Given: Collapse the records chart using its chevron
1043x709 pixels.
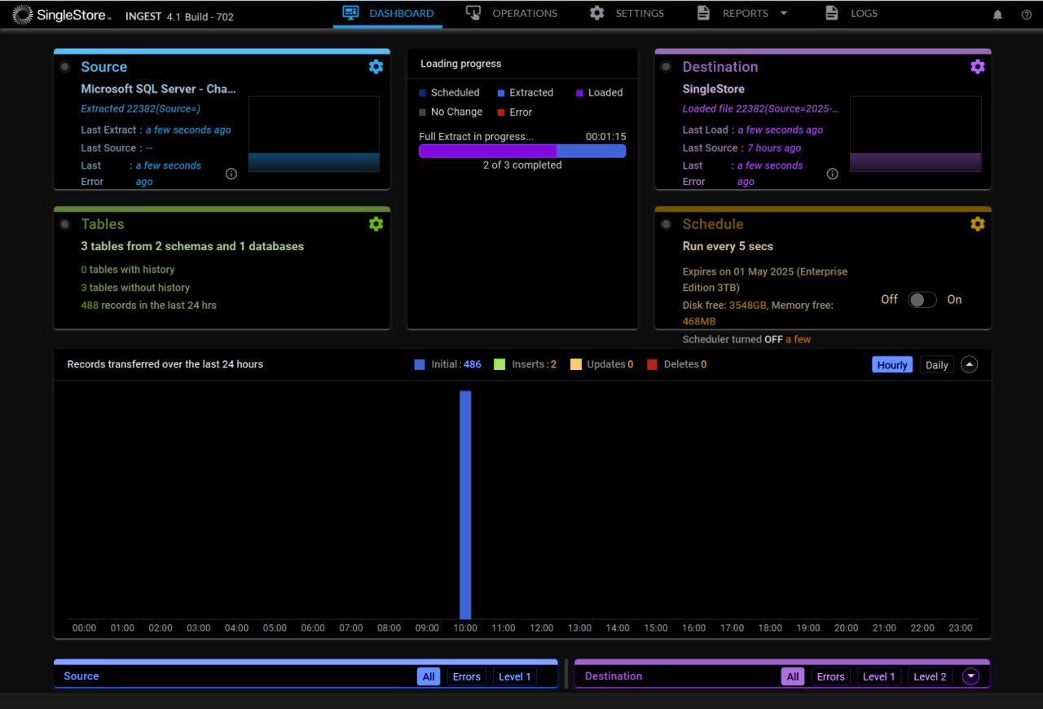Looking at the screenshot, I should [969, 364].
